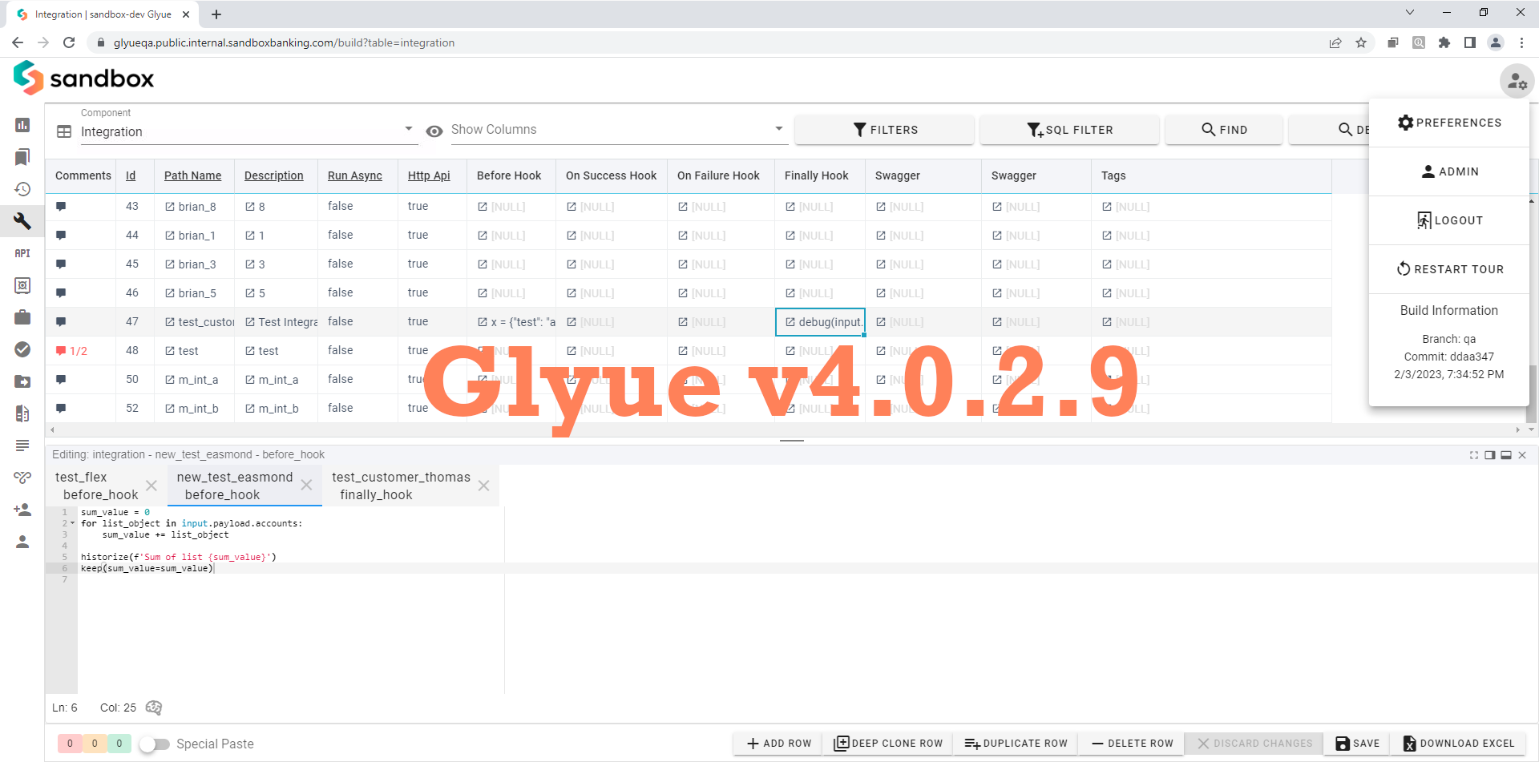Toggle the Special Paste switch
This screenshot has width=1539, height=762.
pyautogui.click(x=154, y=744)
